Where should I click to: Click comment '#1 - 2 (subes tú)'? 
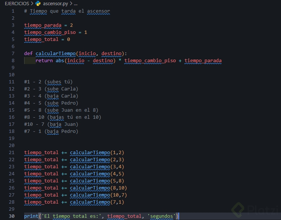[48, 82]
